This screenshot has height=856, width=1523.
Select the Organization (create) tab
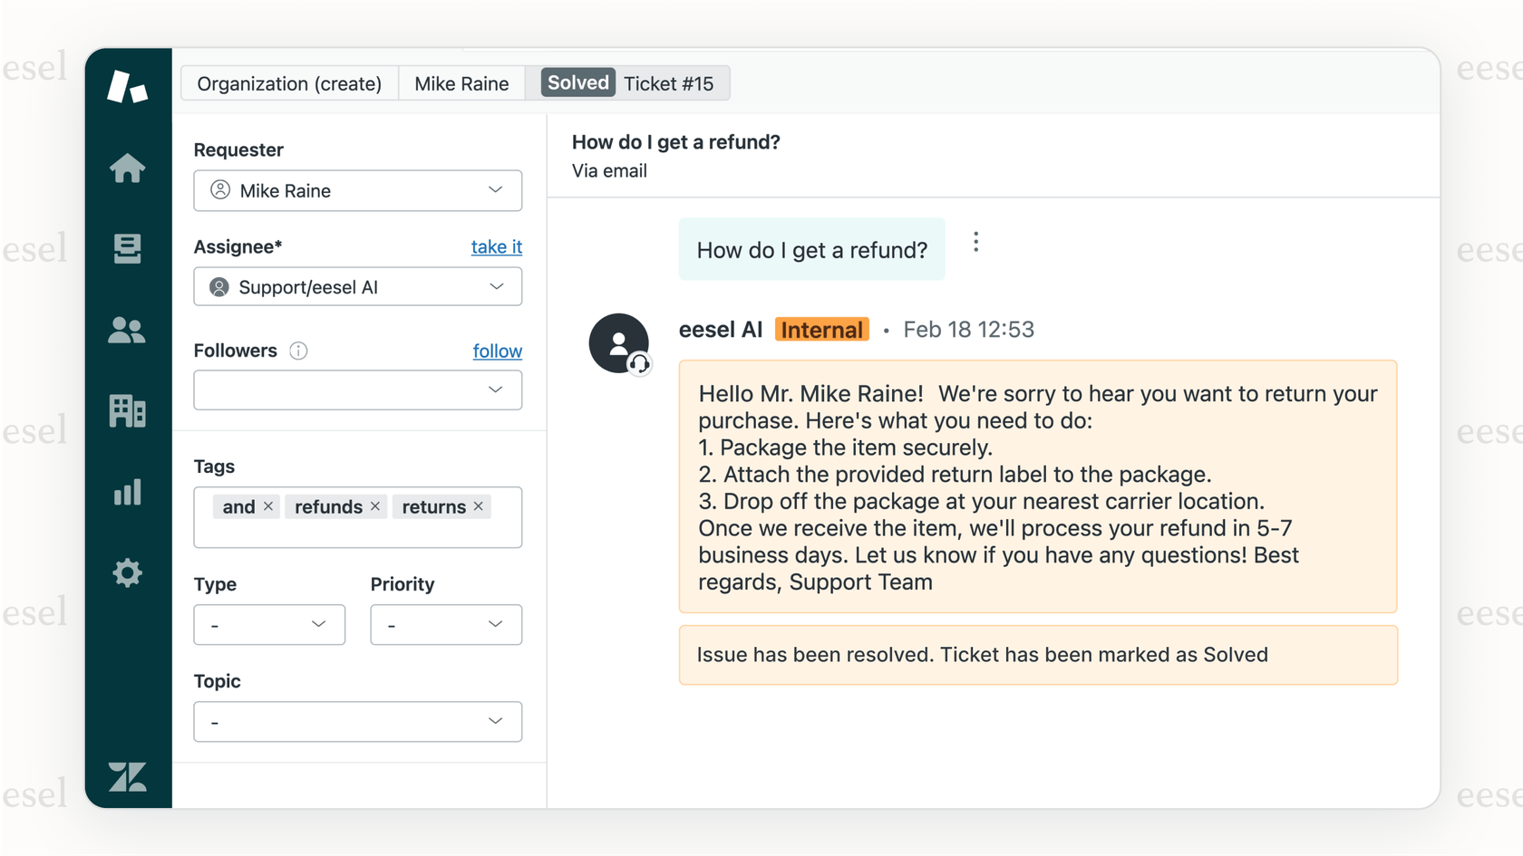[x=288, y=83]
